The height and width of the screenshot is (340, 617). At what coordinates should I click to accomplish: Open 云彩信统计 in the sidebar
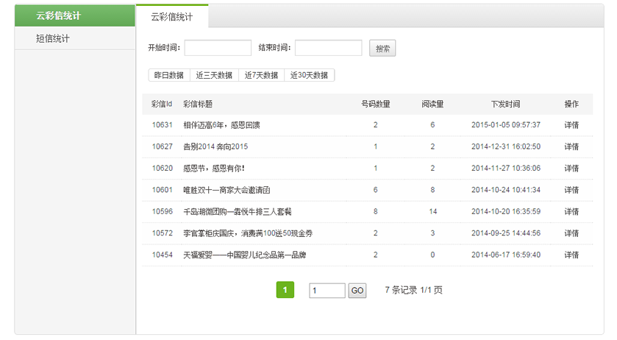click(75, 15)
